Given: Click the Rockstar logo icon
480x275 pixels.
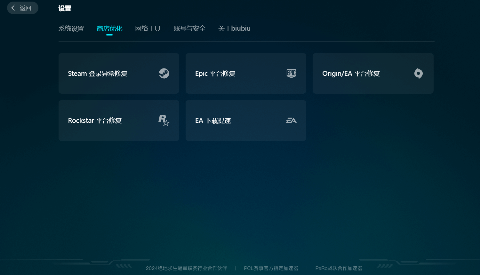Looking at the screenshot, I should pos(164,121).
